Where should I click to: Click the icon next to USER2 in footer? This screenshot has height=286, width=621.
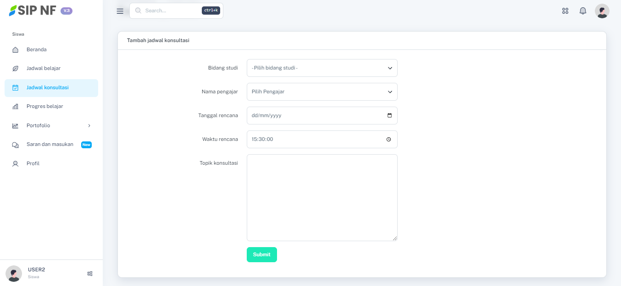tap(90, 274)
